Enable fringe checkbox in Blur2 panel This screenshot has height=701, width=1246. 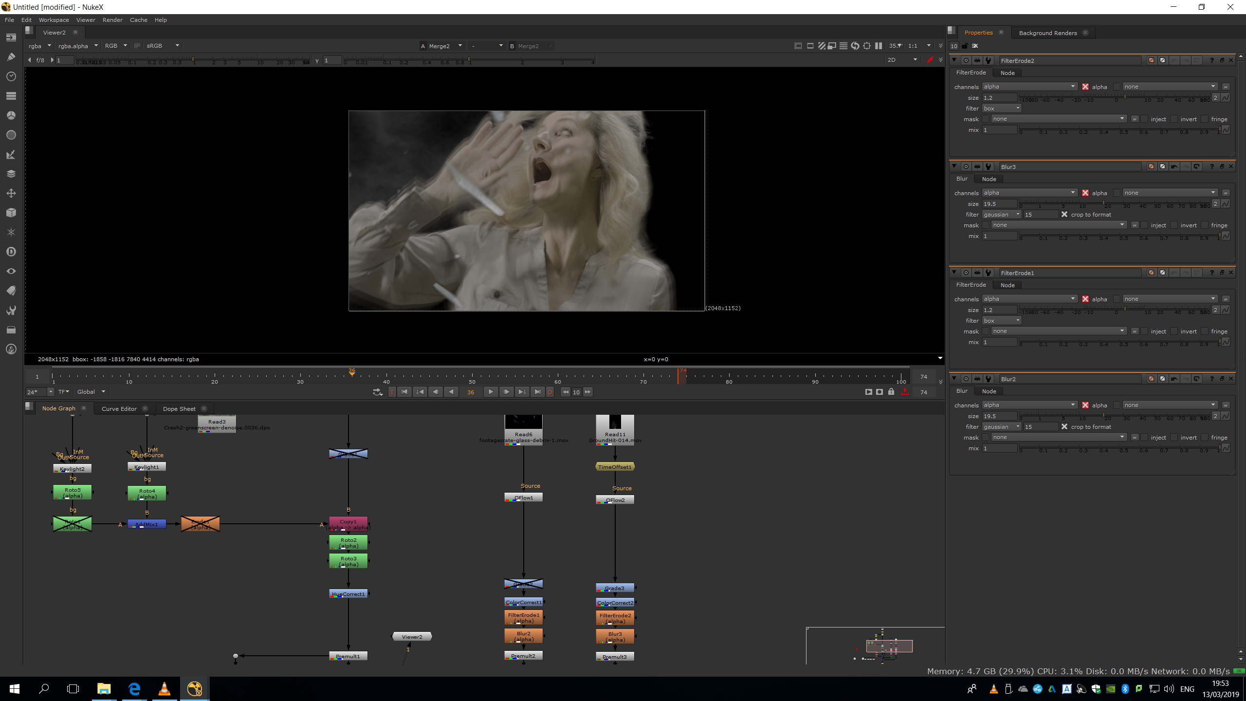pyautogui.click(x=1205, y=438)
